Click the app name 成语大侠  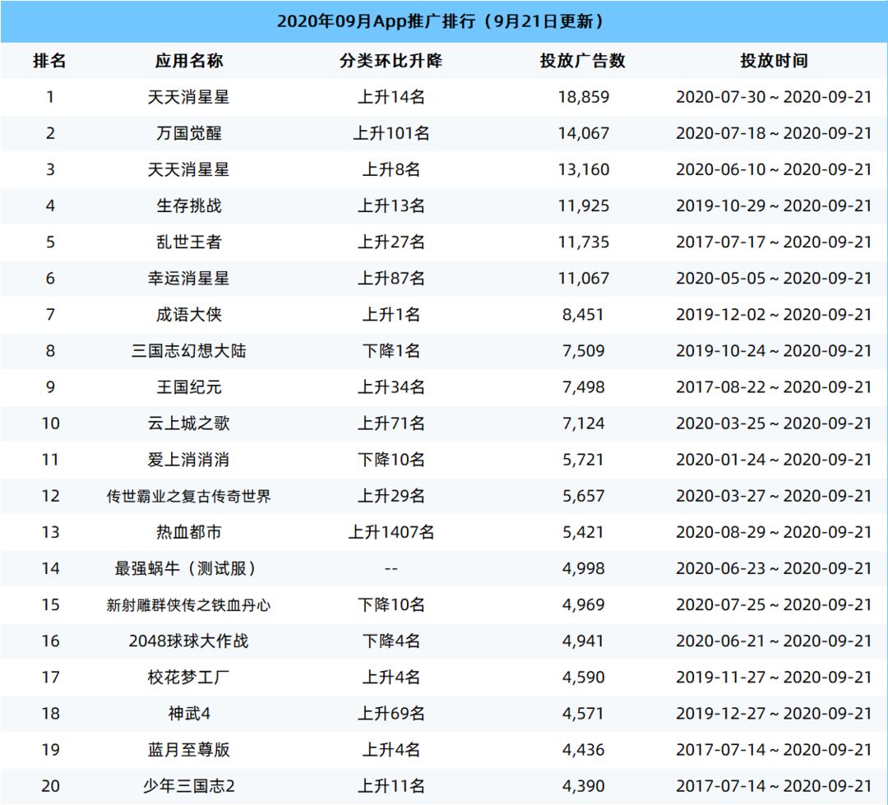point(188,314)
